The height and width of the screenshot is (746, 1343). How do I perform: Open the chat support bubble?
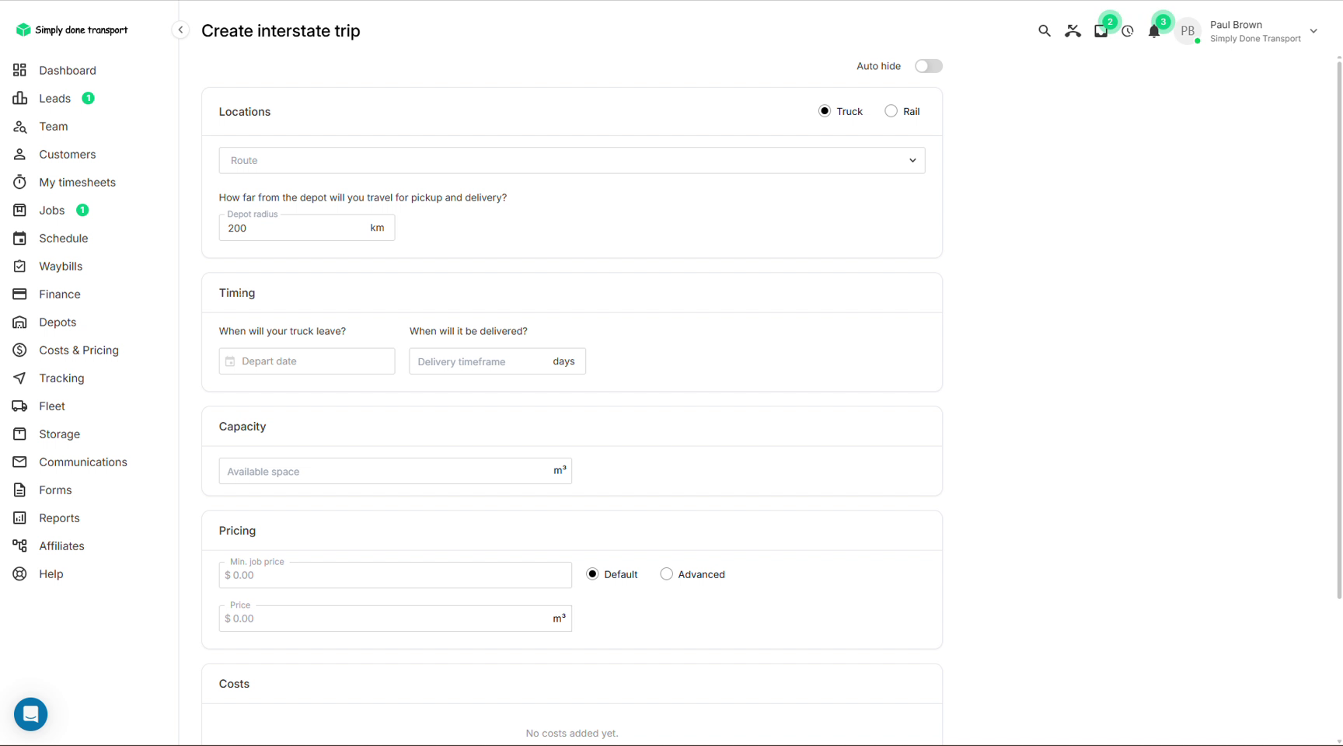(30, 714)
